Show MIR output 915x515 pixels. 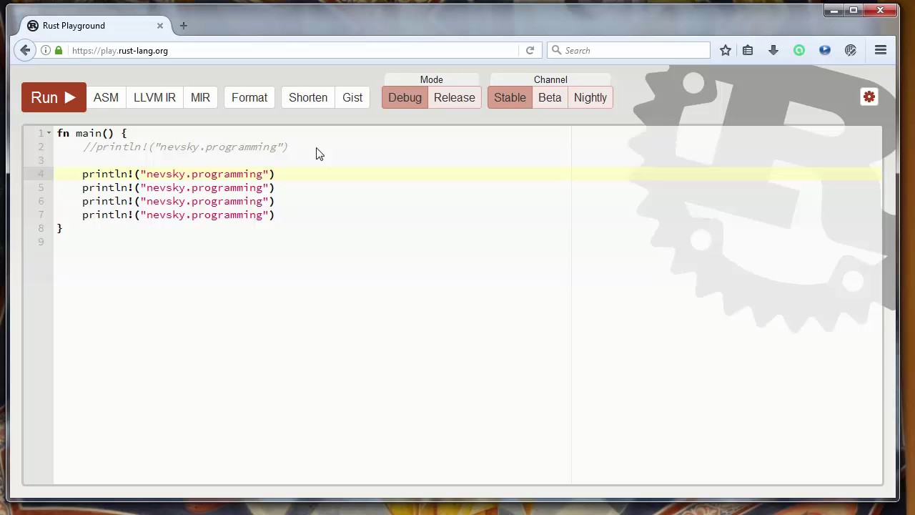point(200,97)
